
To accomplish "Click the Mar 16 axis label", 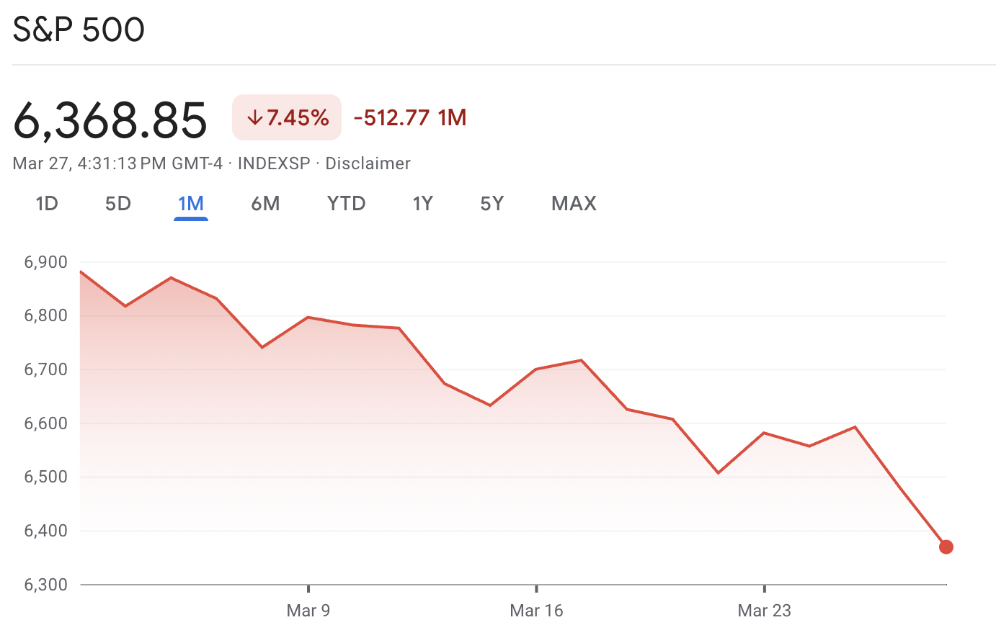I will point(536,610).
